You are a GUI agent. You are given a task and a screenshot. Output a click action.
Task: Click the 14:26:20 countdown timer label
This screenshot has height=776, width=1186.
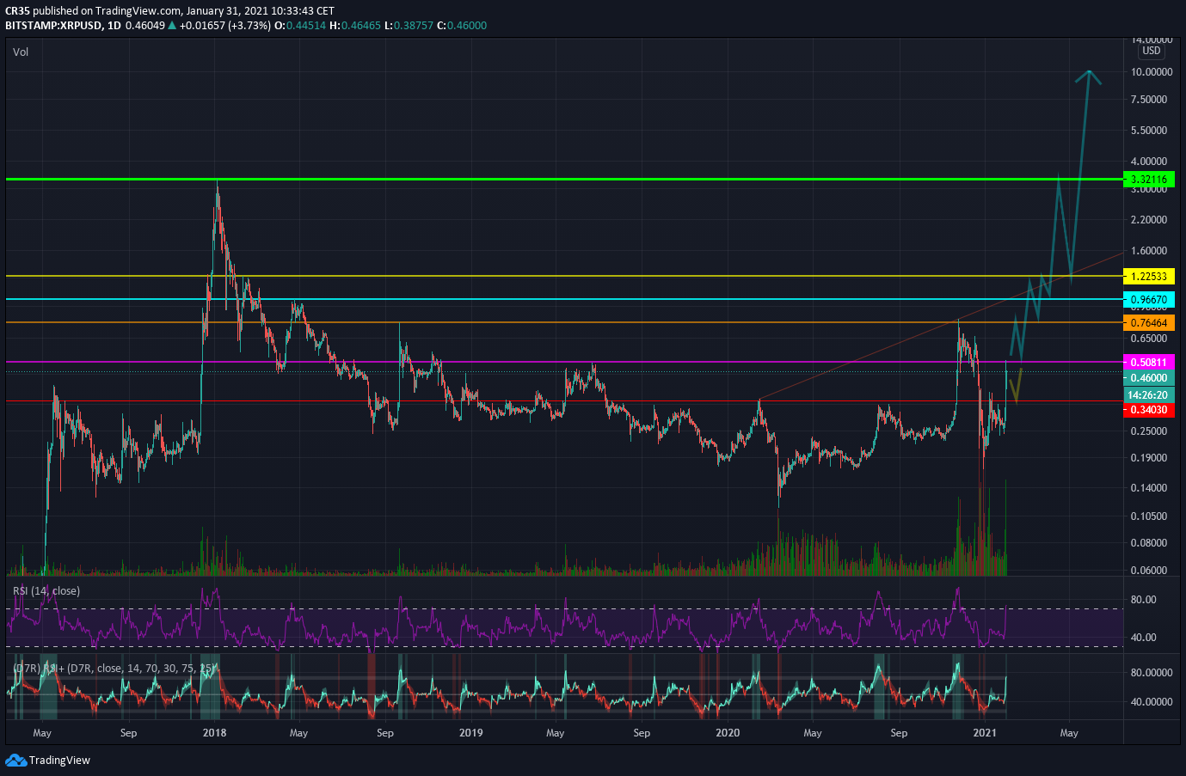[x=1149, y=394]
